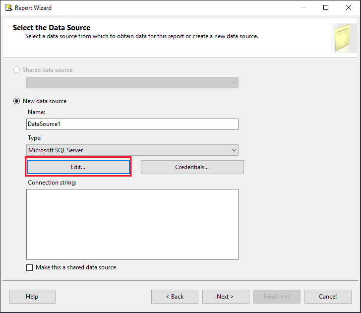The image size is (361, 313).
Task: Open Help for the wizard
Action: click(x=32, y=297)
